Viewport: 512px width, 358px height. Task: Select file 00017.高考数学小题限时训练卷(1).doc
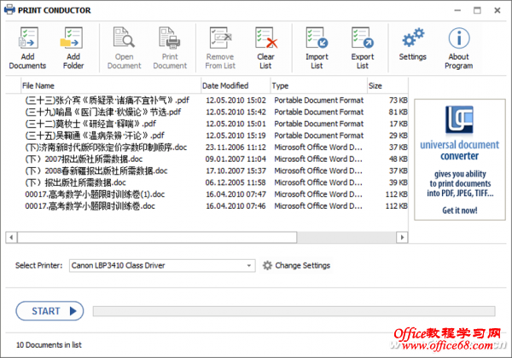(95, 194)
